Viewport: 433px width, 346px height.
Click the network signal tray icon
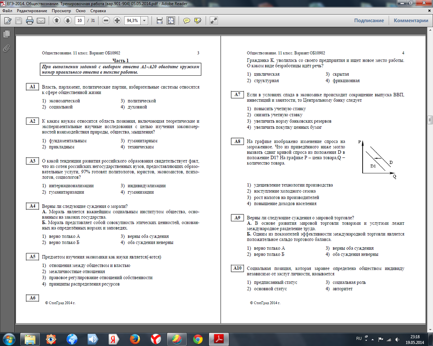tap(389, 339)
